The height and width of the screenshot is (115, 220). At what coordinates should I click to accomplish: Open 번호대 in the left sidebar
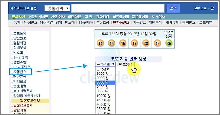tap(18, 53)
